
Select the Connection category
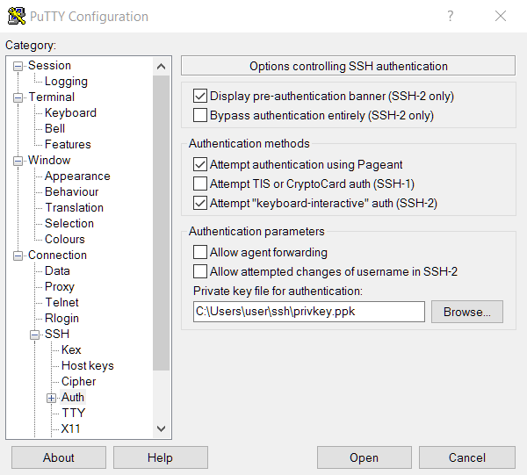pos(57,255)
